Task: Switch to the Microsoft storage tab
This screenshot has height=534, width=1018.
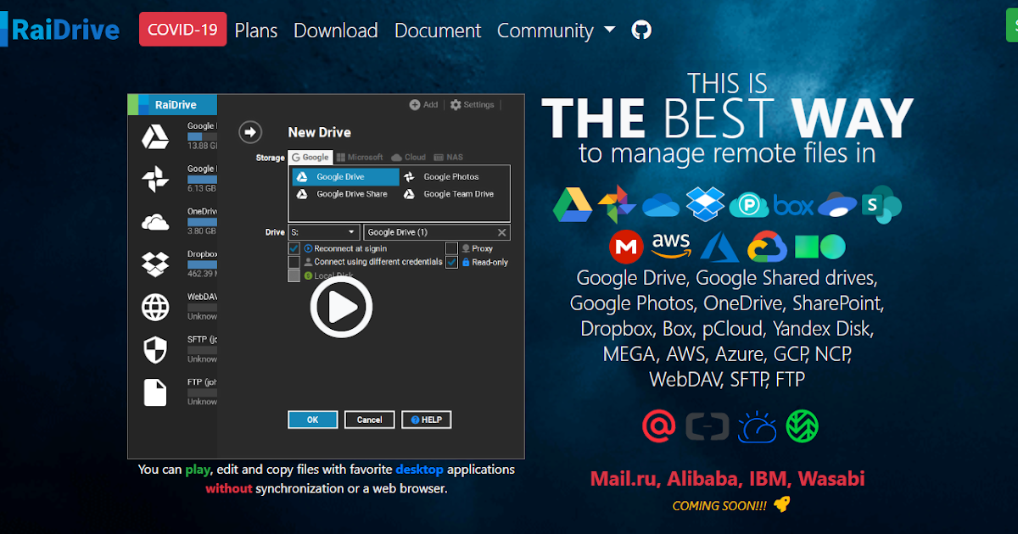Action: pyautogui.click(x=360, y=157)
